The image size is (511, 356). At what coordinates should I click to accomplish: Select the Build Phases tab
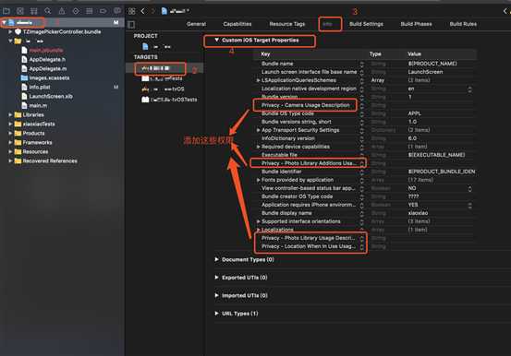tap(416, 24)
